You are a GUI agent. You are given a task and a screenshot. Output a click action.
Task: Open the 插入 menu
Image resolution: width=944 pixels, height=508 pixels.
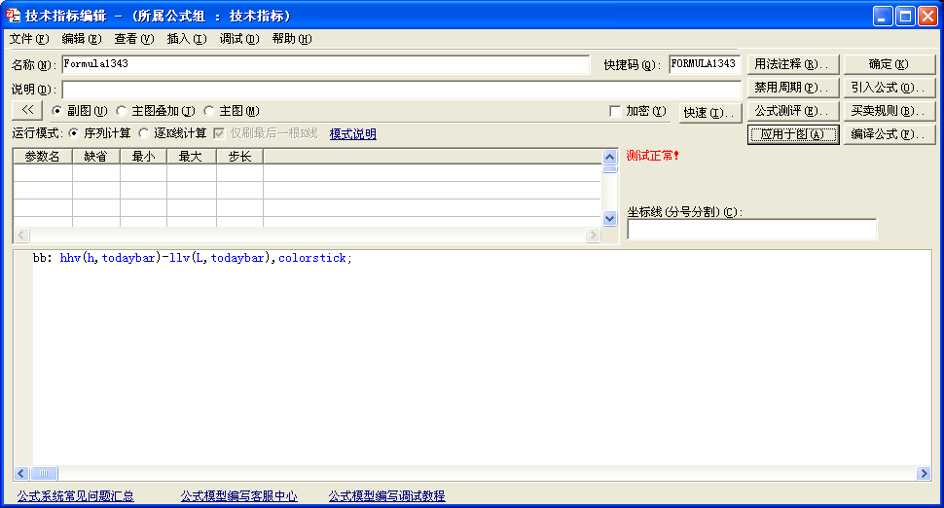tap(186, 39)
